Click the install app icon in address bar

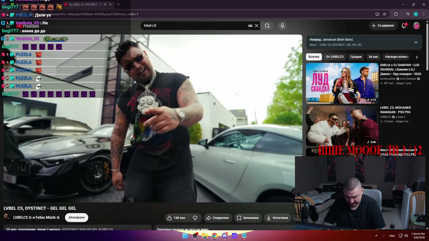pyautogui.click(x=377, y=14)
